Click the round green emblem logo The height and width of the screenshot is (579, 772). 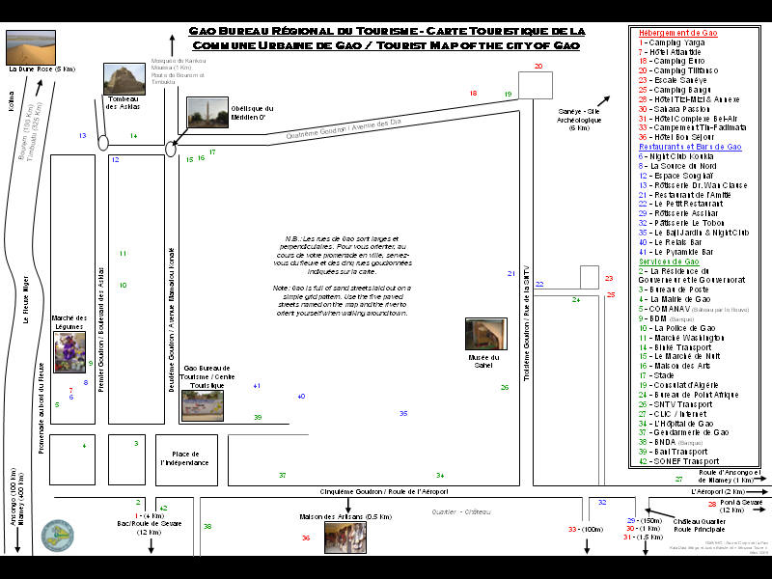click(x=58, y=536)
